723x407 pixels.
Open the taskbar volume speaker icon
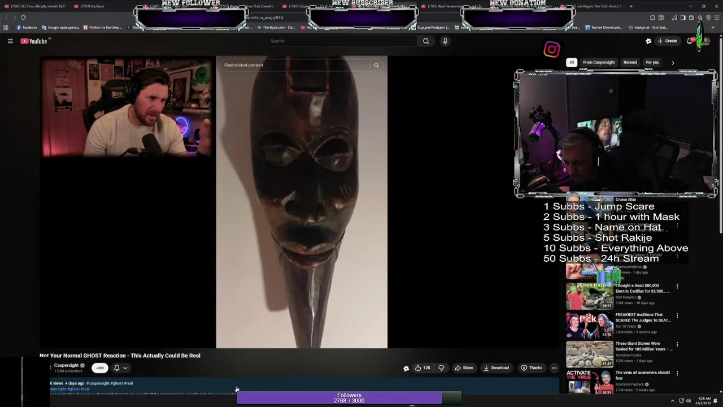point(689,401)
